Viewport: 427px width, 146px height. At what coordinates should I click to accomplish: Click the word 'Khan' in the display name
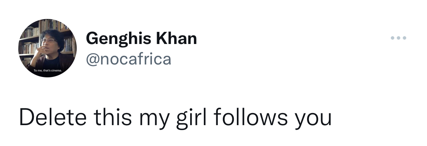tap(176, 38)
